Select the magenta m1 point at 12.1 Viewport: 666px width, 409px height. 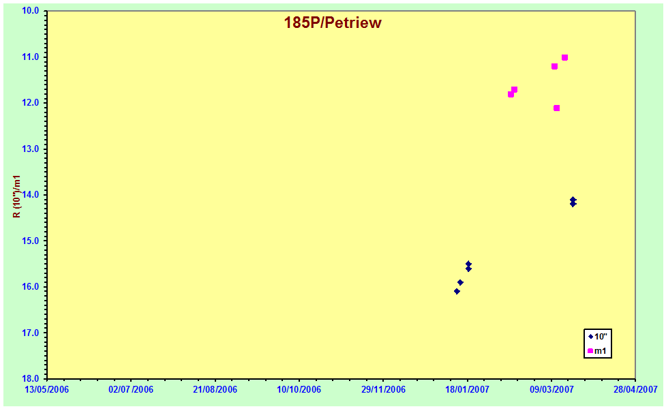556,108
